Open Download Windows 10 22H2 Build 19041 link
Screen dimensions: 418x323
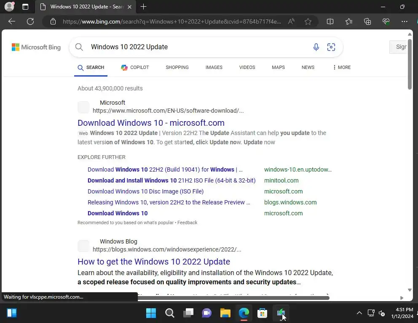click(165, 170)
